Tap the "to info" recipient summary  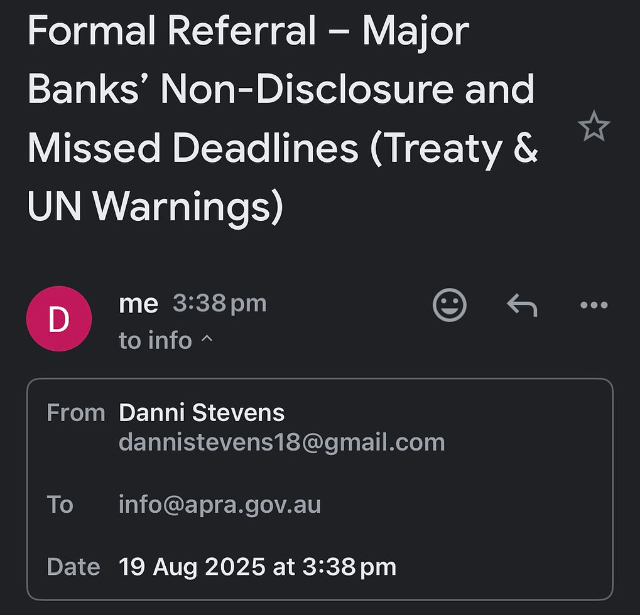155,340
